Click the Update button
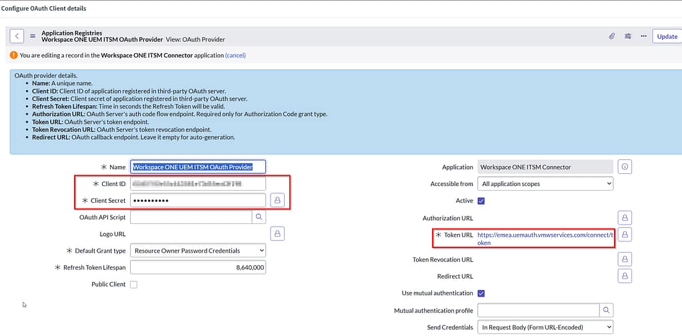682x336 pixels. [x=667, y=37]
